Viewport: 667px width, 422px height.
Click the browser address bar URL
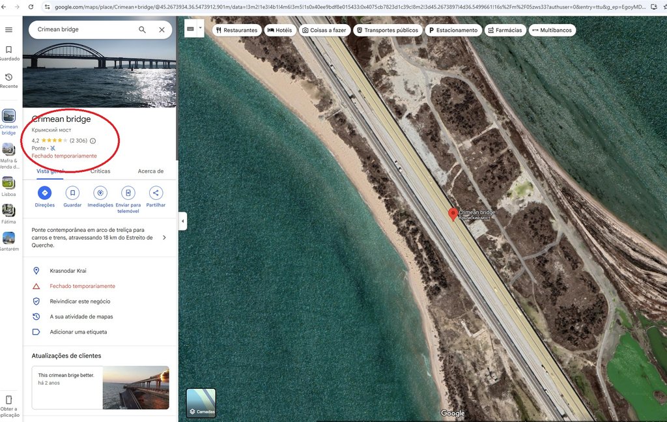pos(349,7)
